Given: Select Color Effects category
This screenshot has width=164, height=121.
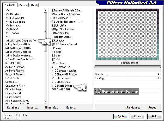Looking at the screenshot, I should pos(12,78).
